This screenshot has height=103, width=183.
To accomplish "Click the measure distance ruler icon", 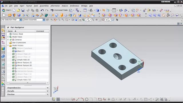I will (167, 11).
